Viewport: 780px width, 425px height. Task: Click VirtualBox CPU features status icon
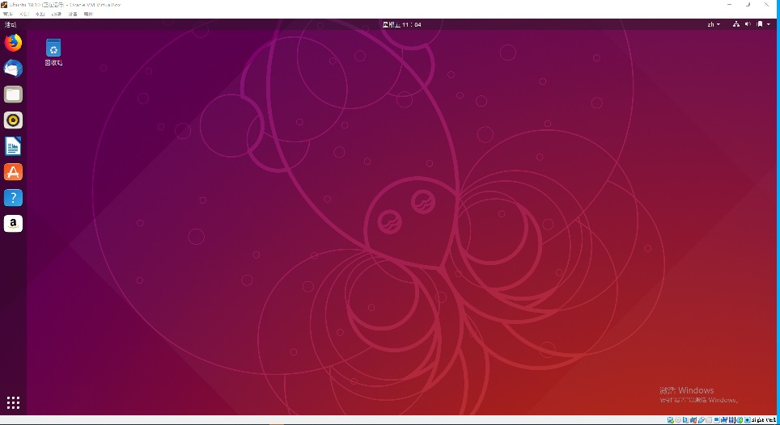(731, 420)
